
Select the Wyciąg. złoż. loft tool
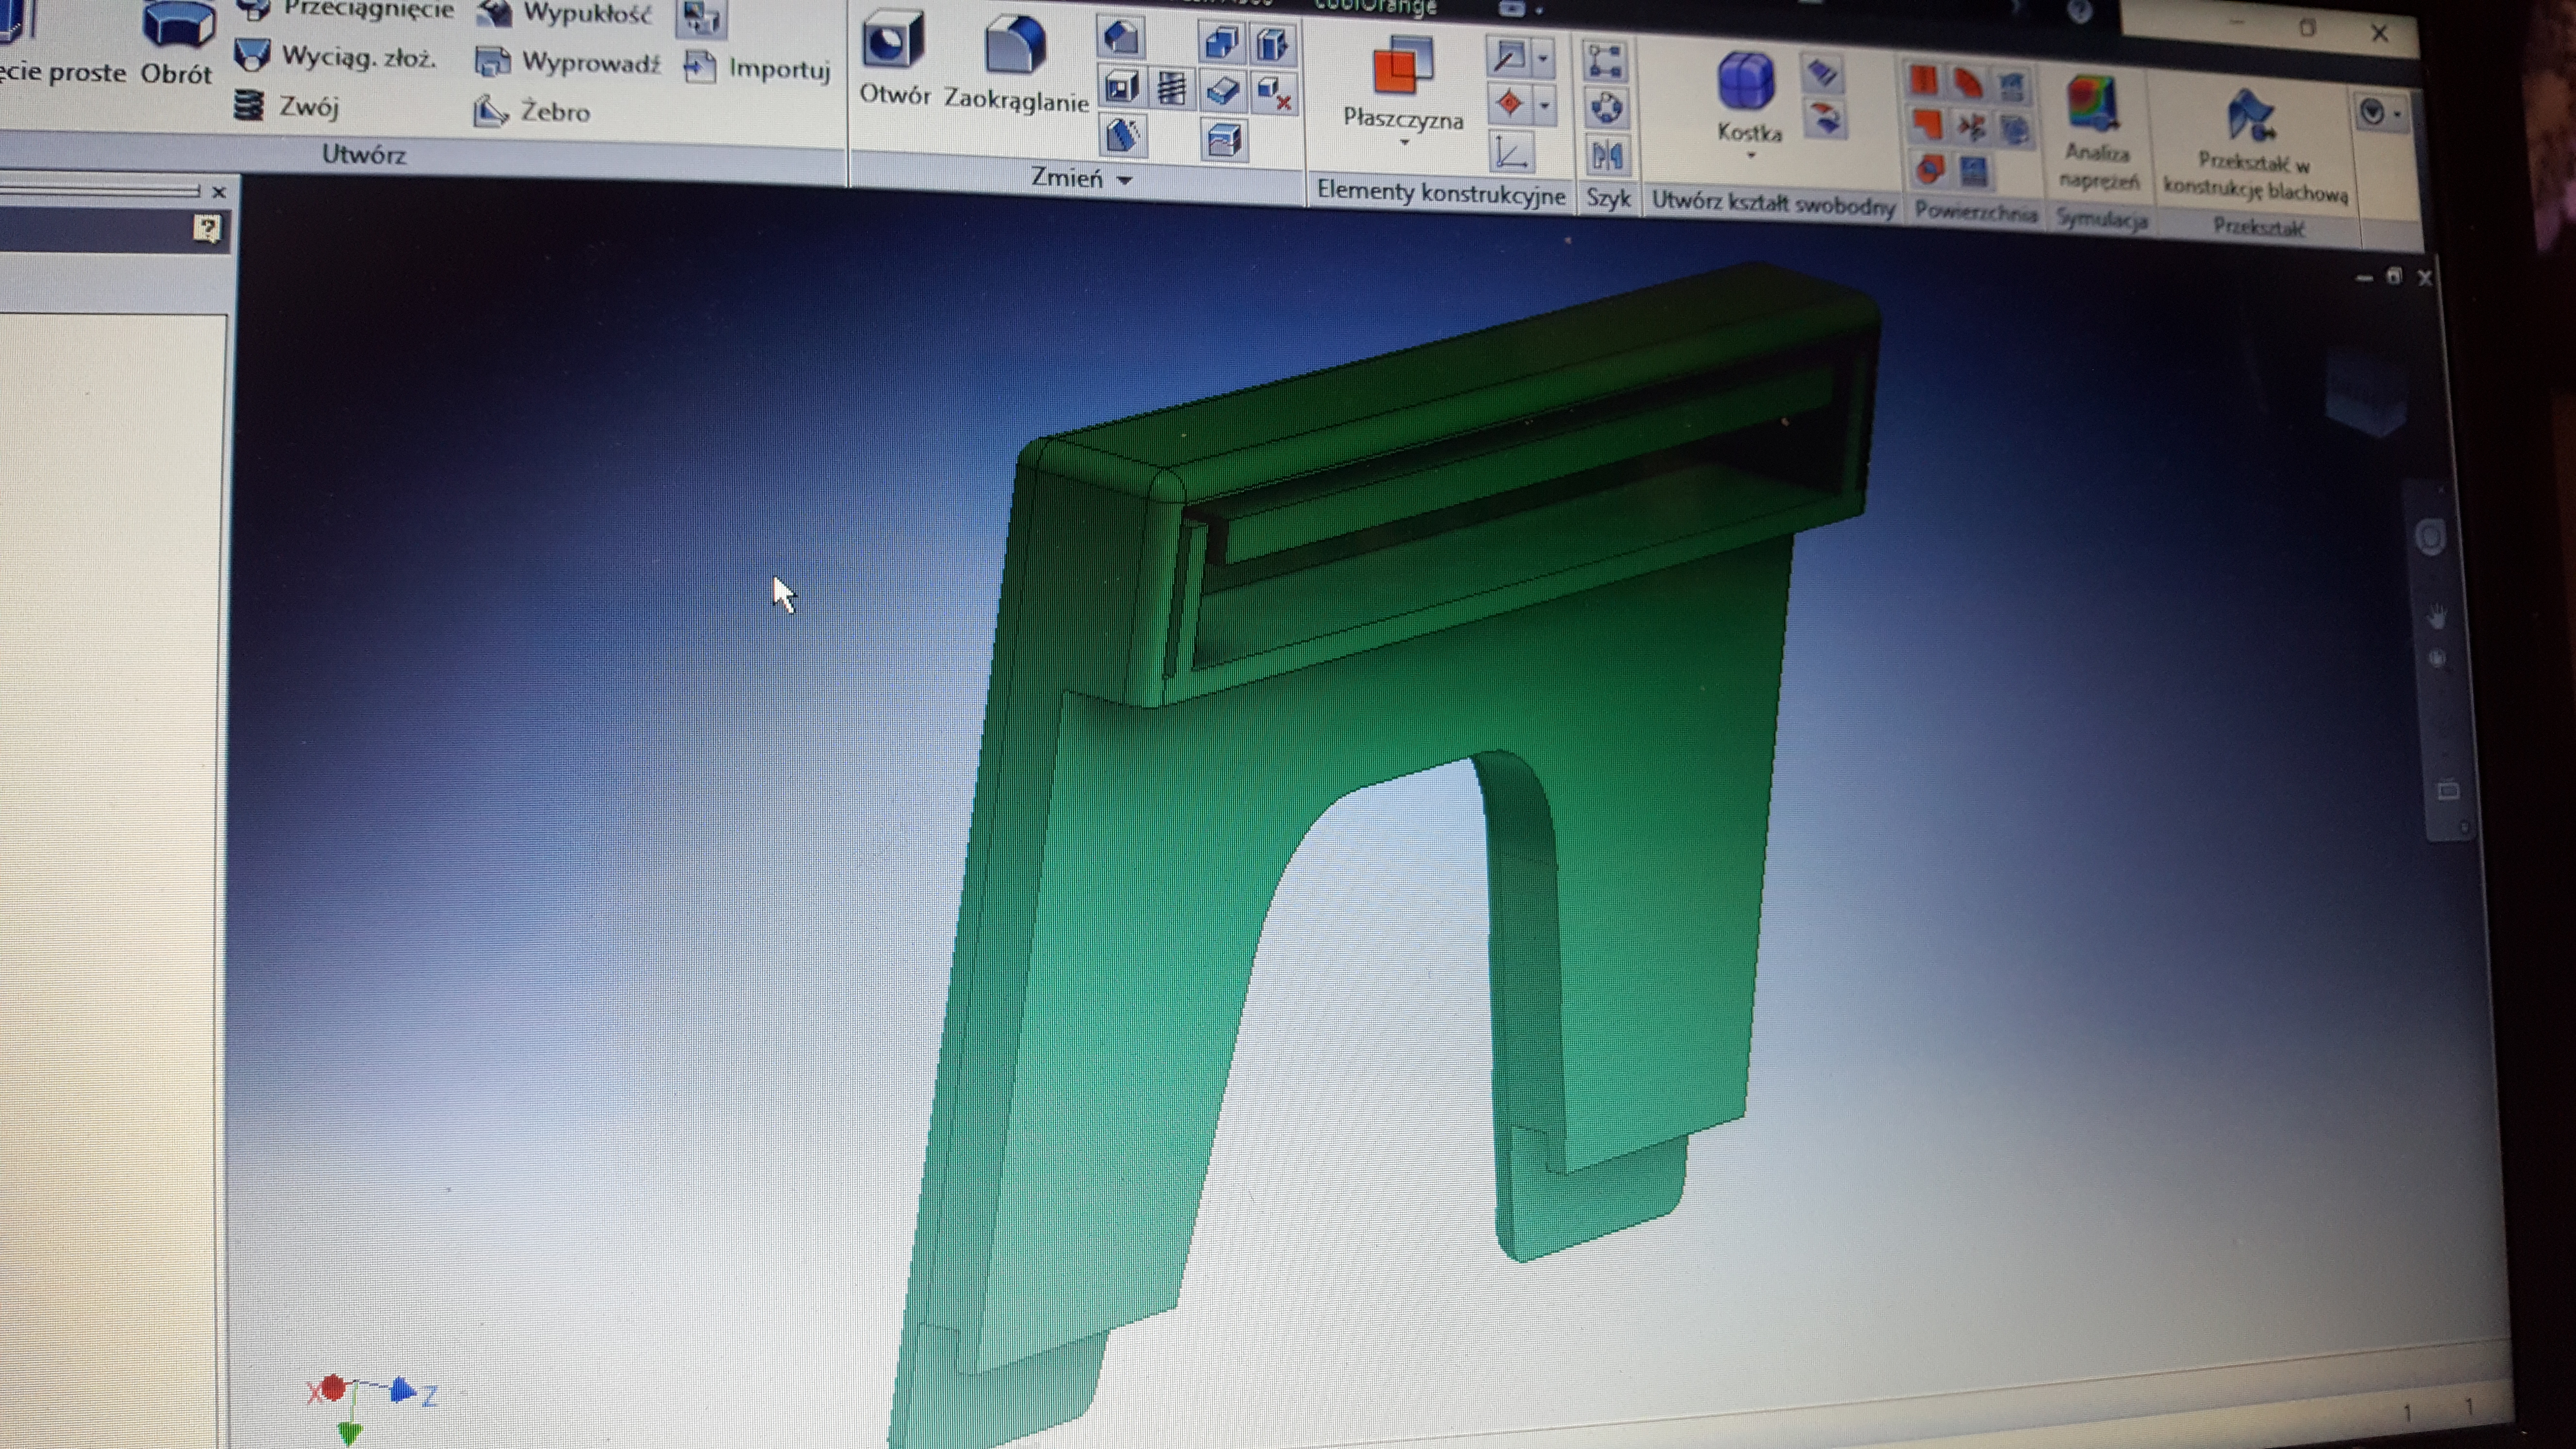pos(336,57)
